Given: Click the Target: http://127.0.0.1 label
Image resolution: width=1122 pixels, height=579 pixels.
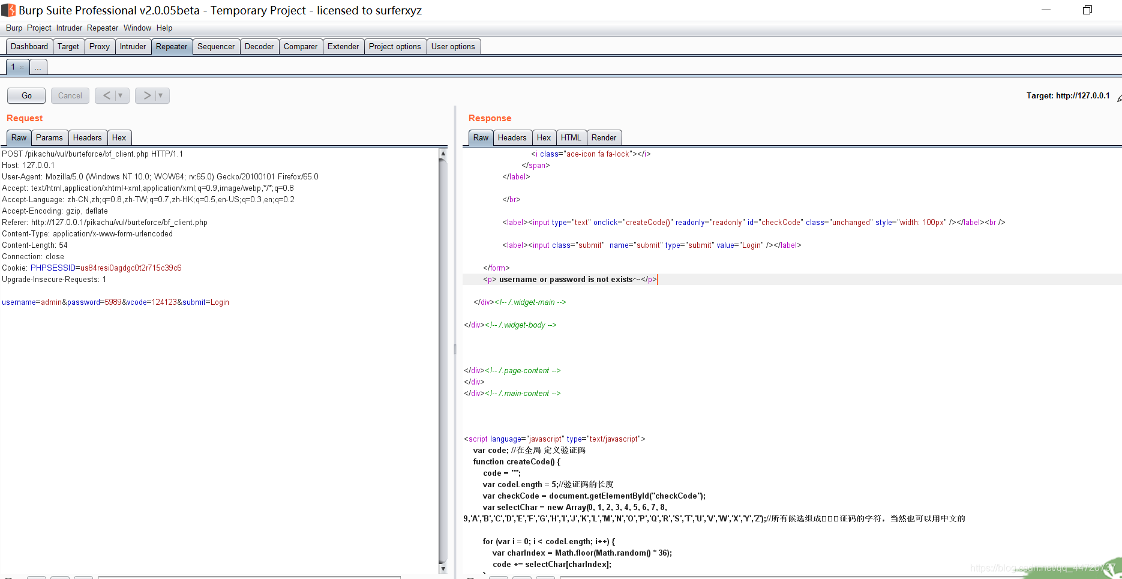Looking at the screenshot, I should 1068,95.
